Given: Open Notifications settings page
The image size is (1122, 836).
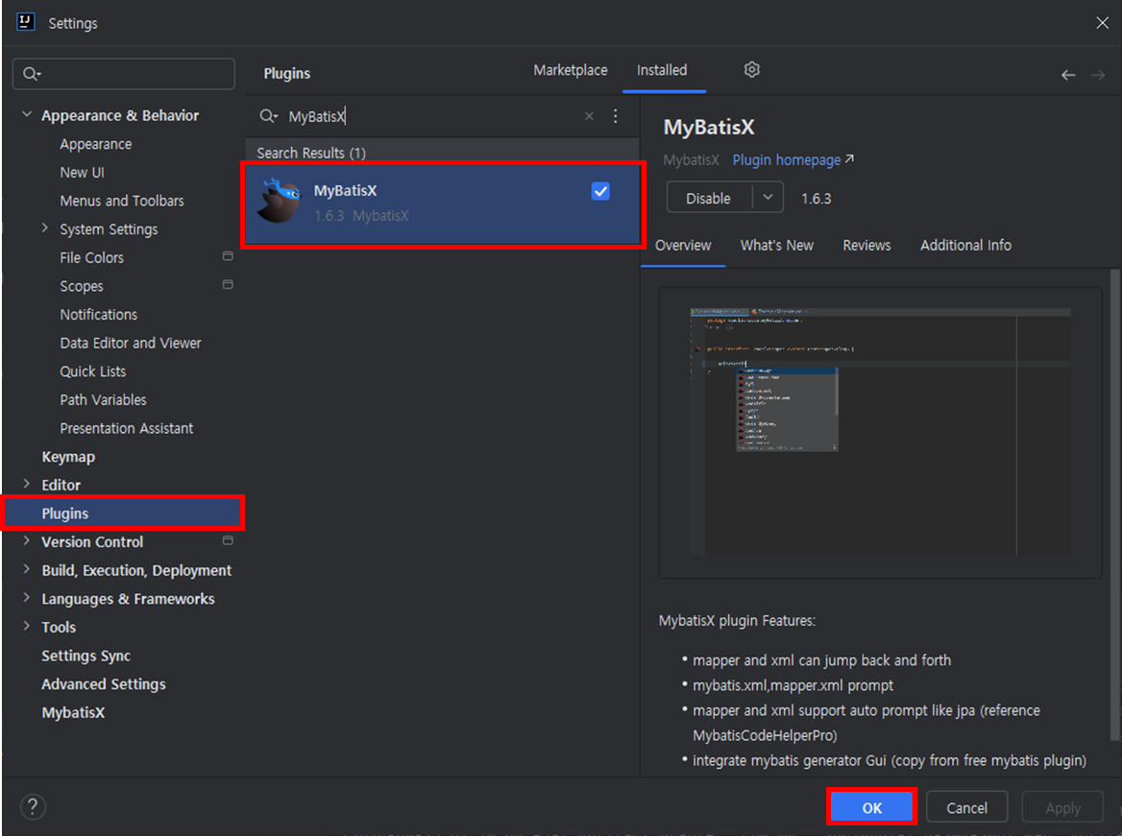Looking at the screenshot, I should click(x=99, y=315).
